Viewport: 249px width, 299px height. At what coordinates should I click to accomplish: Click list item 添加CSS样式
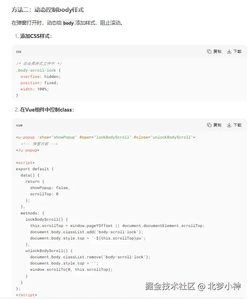(36, 36)
